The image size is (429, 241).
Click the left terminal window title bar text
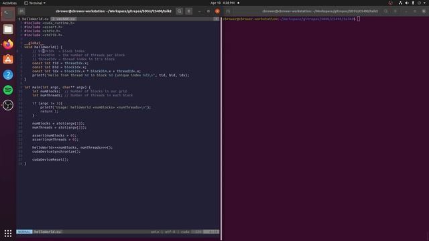point(113,11)
